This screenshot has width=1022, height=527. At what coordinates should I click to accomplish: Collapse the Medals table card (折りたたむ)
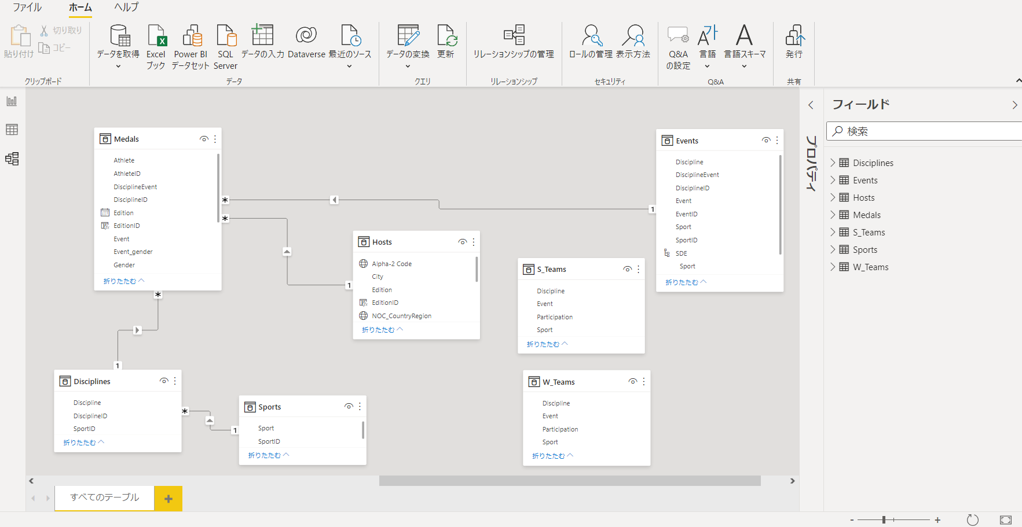click(x=124, y=281)
